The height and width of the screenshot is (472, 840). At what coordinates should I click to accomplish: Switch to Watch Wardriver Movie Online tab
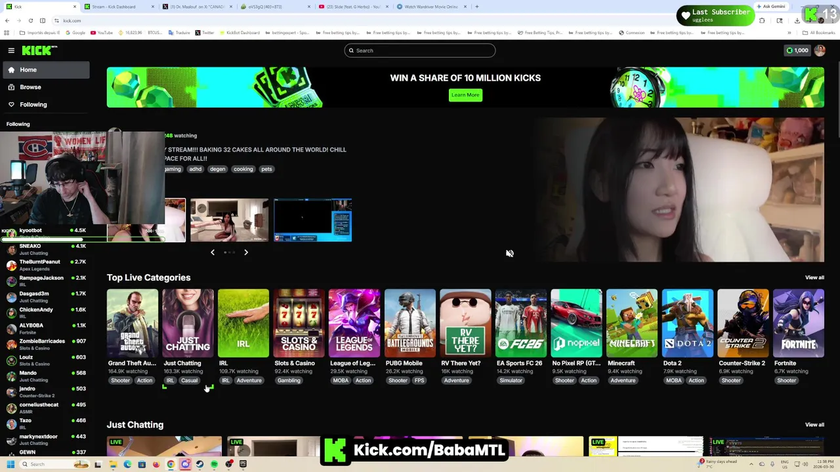[431, 7]
